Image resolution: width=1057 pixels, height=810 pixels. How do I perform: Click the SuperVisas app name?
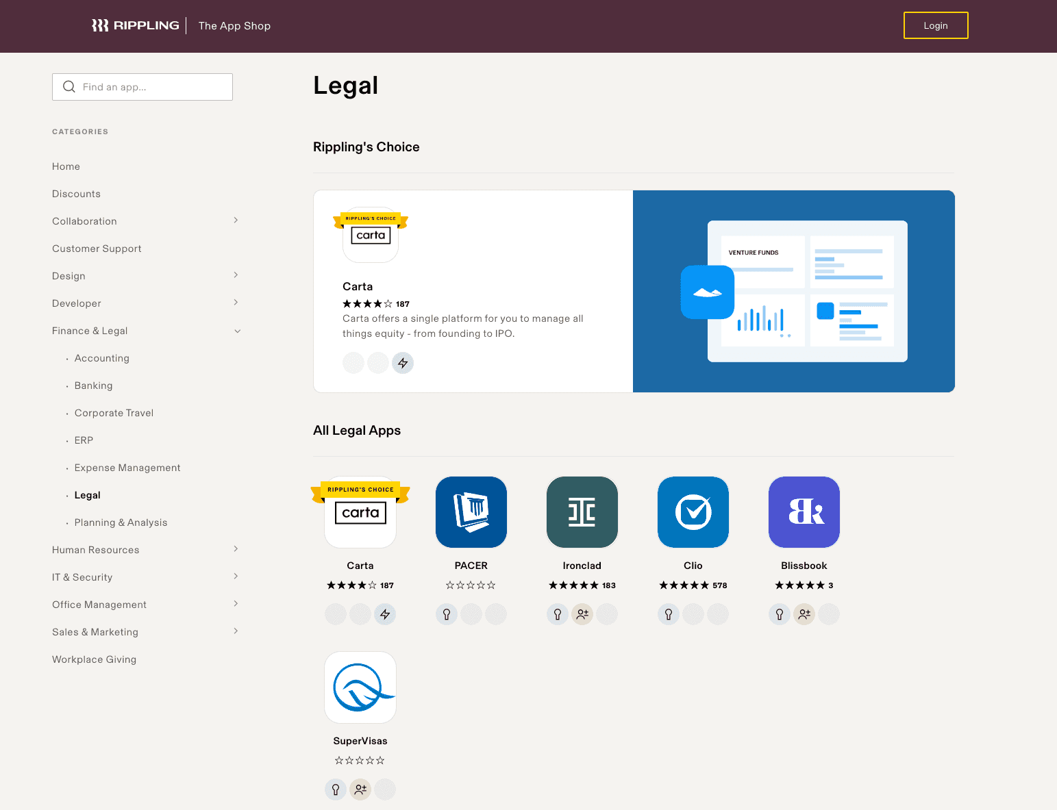(360, 741)
